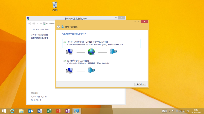Launch OneNote from taskbar

pyautogui.click(x=68, y=111)
